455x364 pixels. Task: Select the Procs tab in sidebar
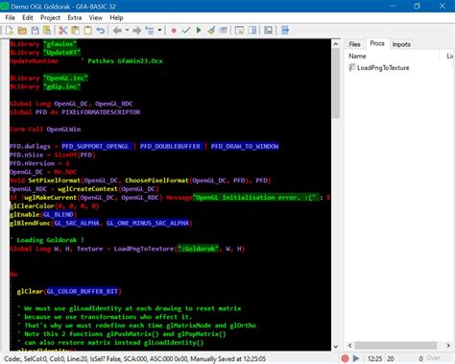(377, 43)
